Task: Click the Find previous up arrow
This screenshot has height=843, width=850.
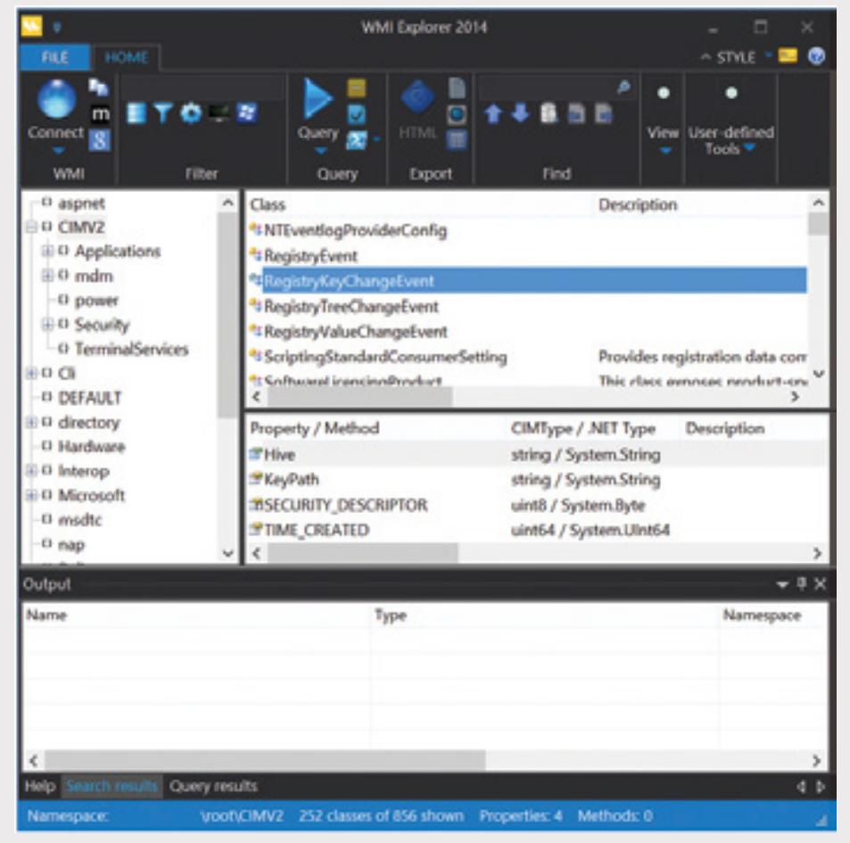Action: pos(492,114)
